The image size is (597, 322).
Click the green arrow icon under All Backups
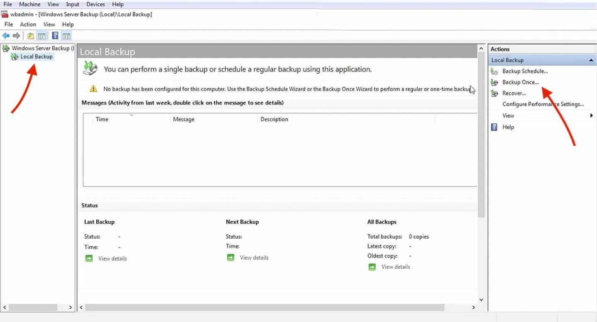point(372,267)
